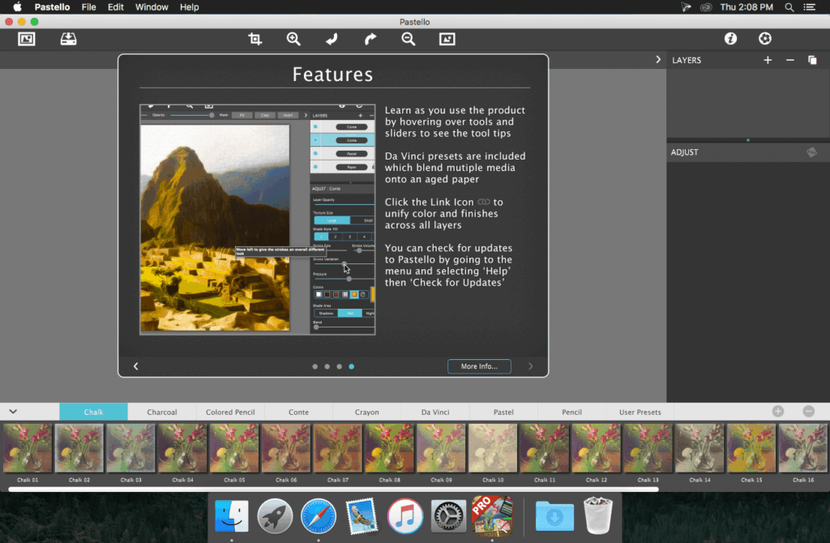
Task: Add a user preset with plus circle
Action: pos(777,411)
